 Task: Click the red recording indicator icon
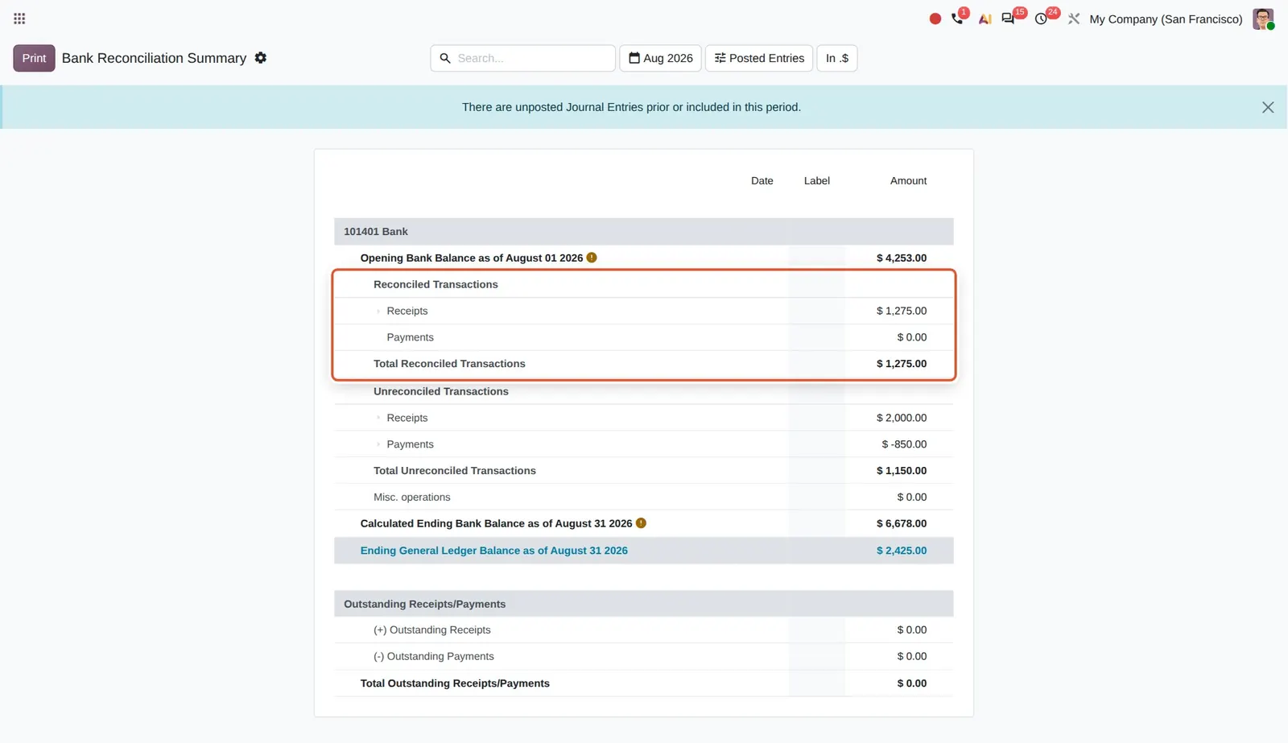935,19
